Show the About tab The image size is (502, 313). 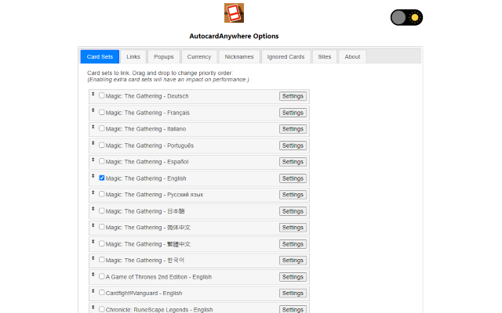click(352, 57)
